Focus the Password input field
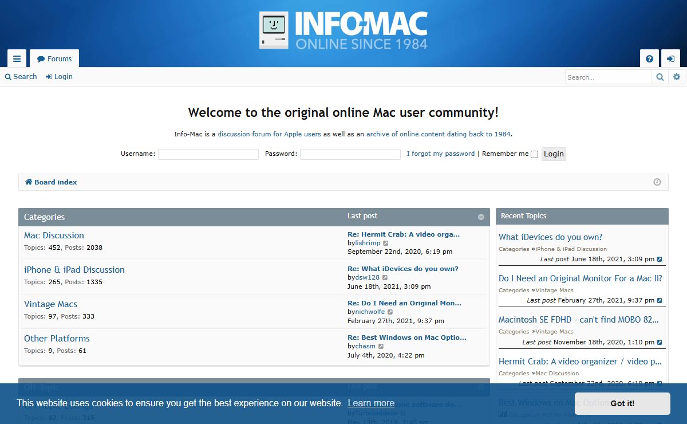 tap(350, 154)
